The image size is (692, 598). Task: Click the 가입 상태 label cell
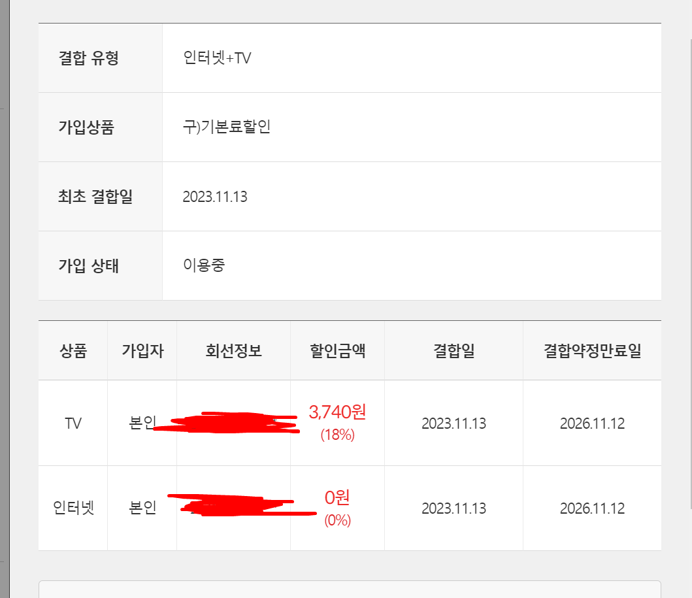click(x=100, y=266)
